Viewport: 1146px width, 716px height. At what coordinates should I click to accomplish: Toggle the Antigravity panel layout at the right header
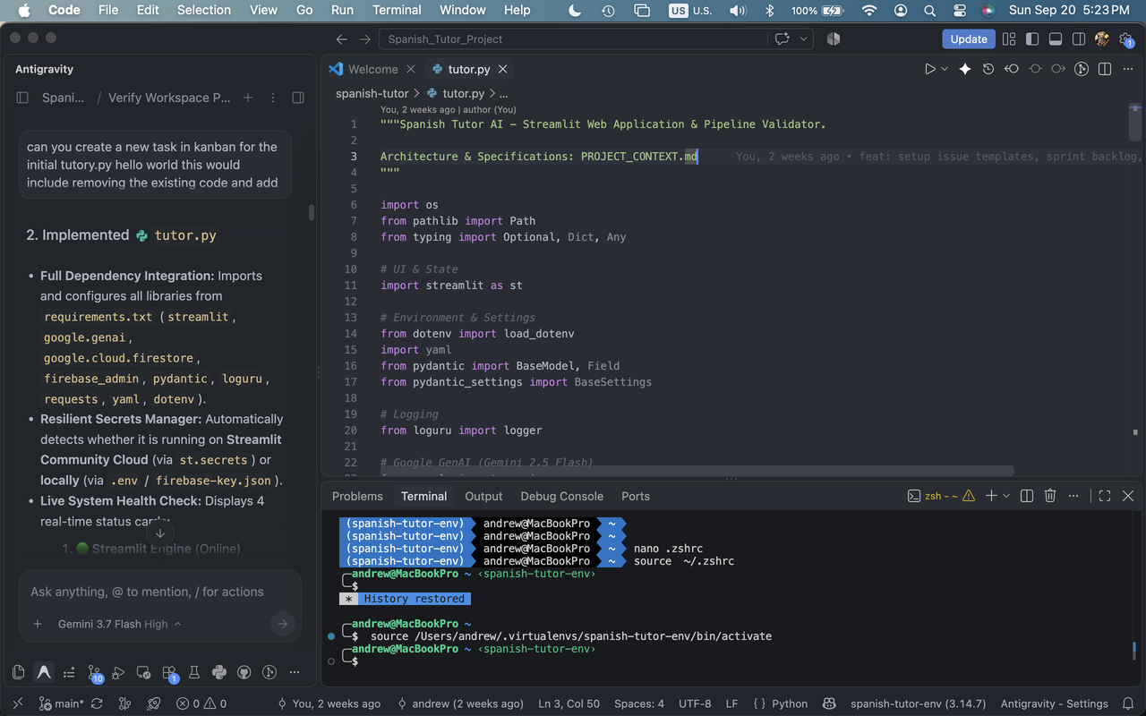click(x=298, y=98)
